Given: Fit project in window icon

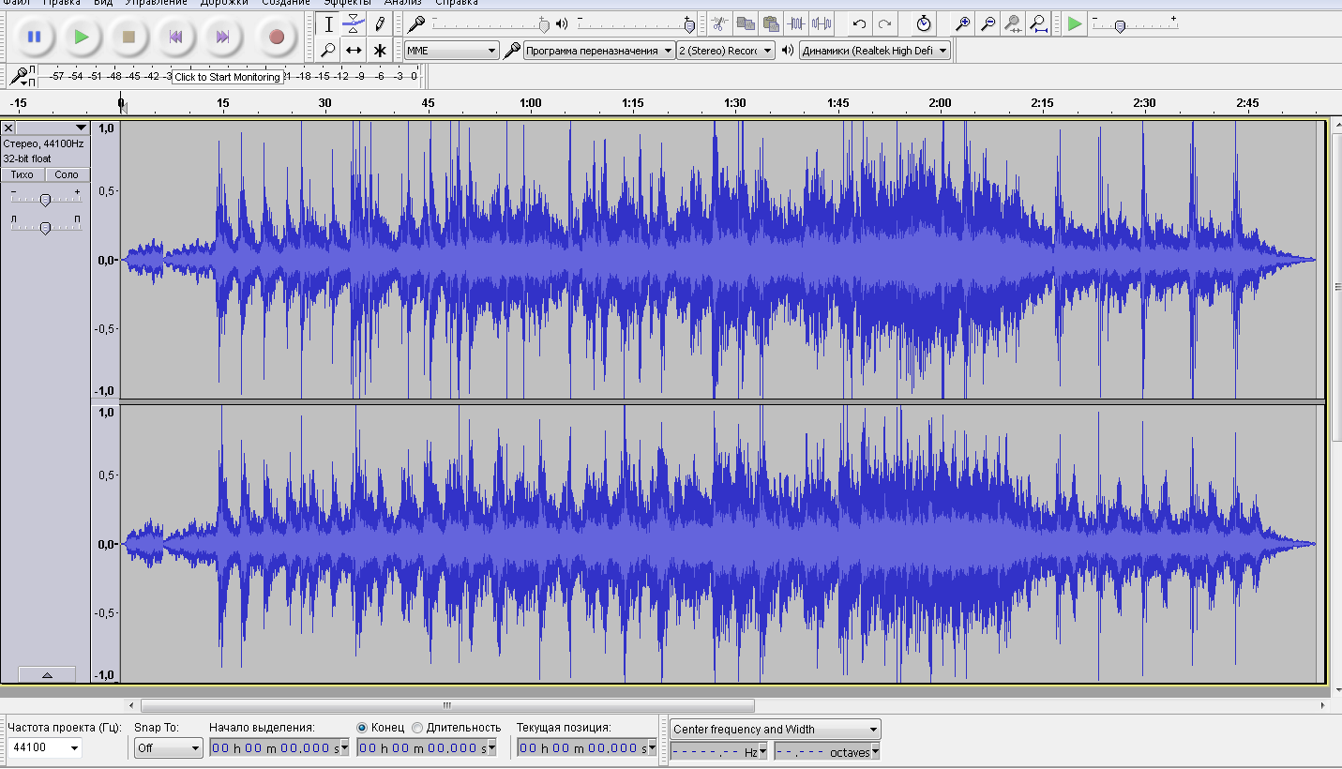Looking at the screenshot, I should tap(1038, 23).
